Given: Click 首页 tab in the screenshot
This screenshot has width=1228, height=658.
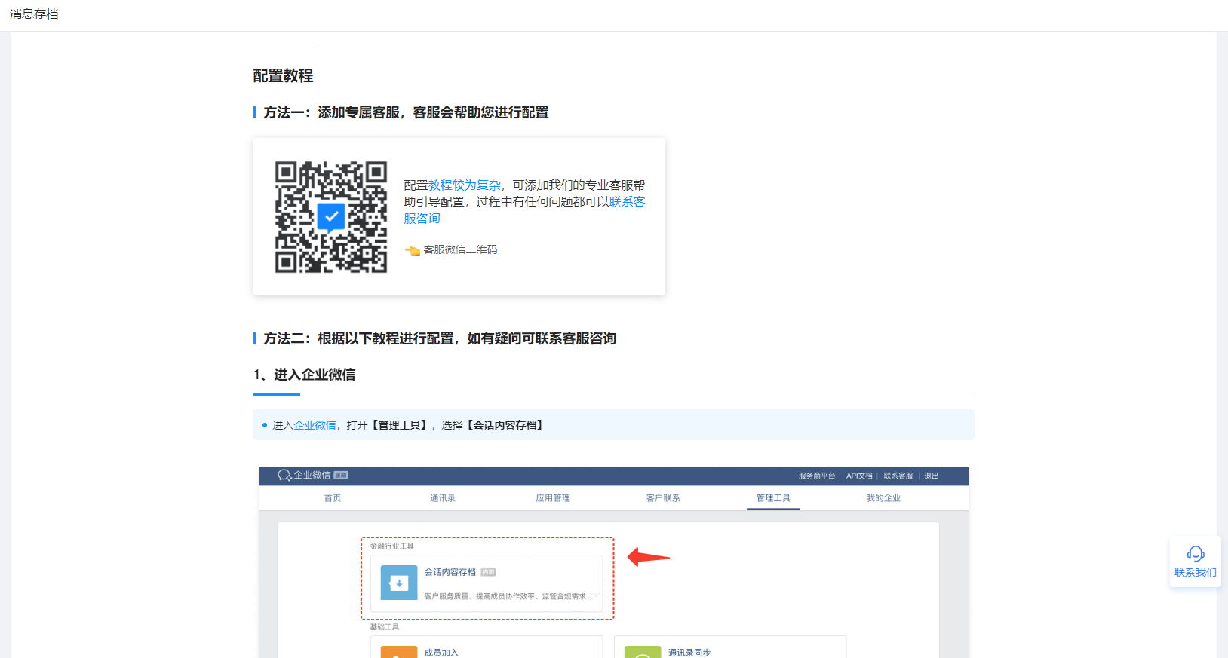Looking at the screenshot, I should [x=333, y=498].
